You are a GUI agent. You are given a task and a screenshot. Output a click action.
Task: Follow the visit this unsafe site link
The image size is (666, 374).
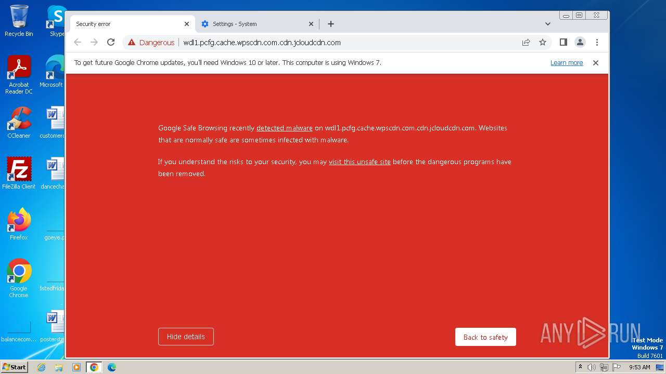[360, 162]
